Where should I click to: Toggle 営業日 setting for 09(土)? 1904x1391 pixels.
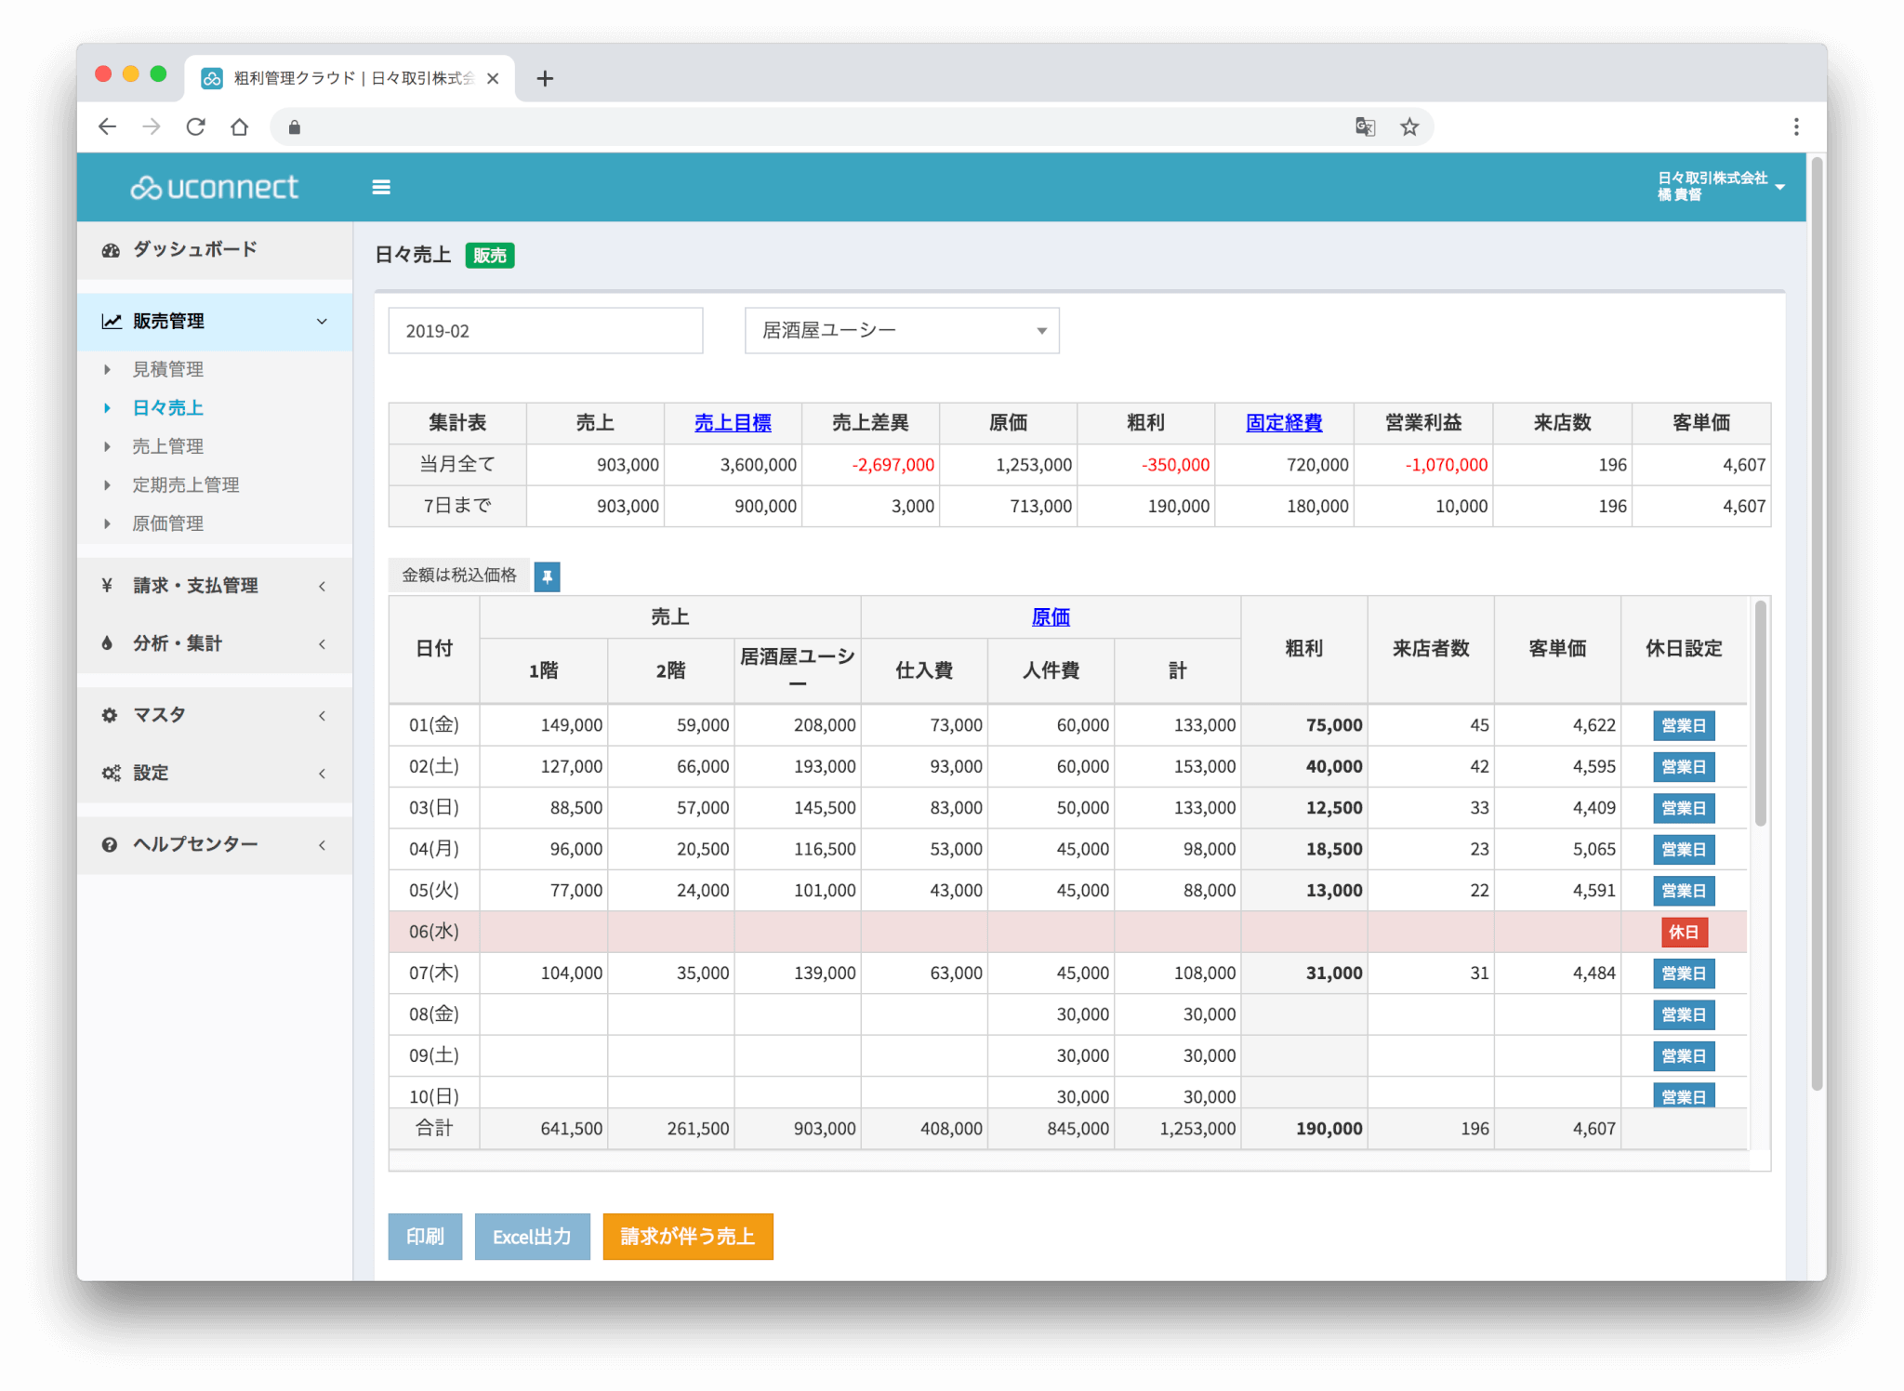(x=1684, y=1056)
